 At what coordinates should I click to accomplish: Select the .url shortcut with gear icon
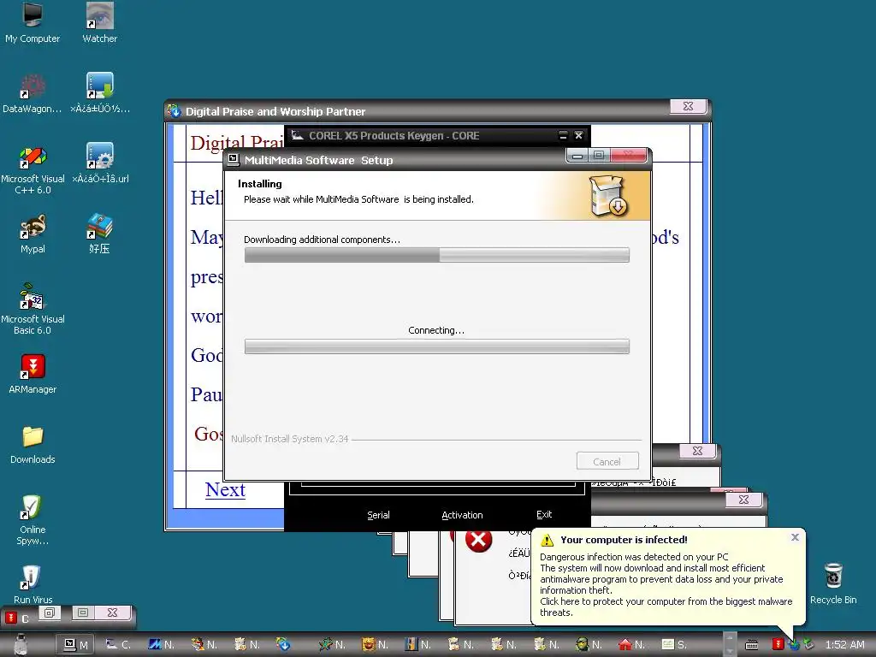pyautogui.click(x=100, y=163)
